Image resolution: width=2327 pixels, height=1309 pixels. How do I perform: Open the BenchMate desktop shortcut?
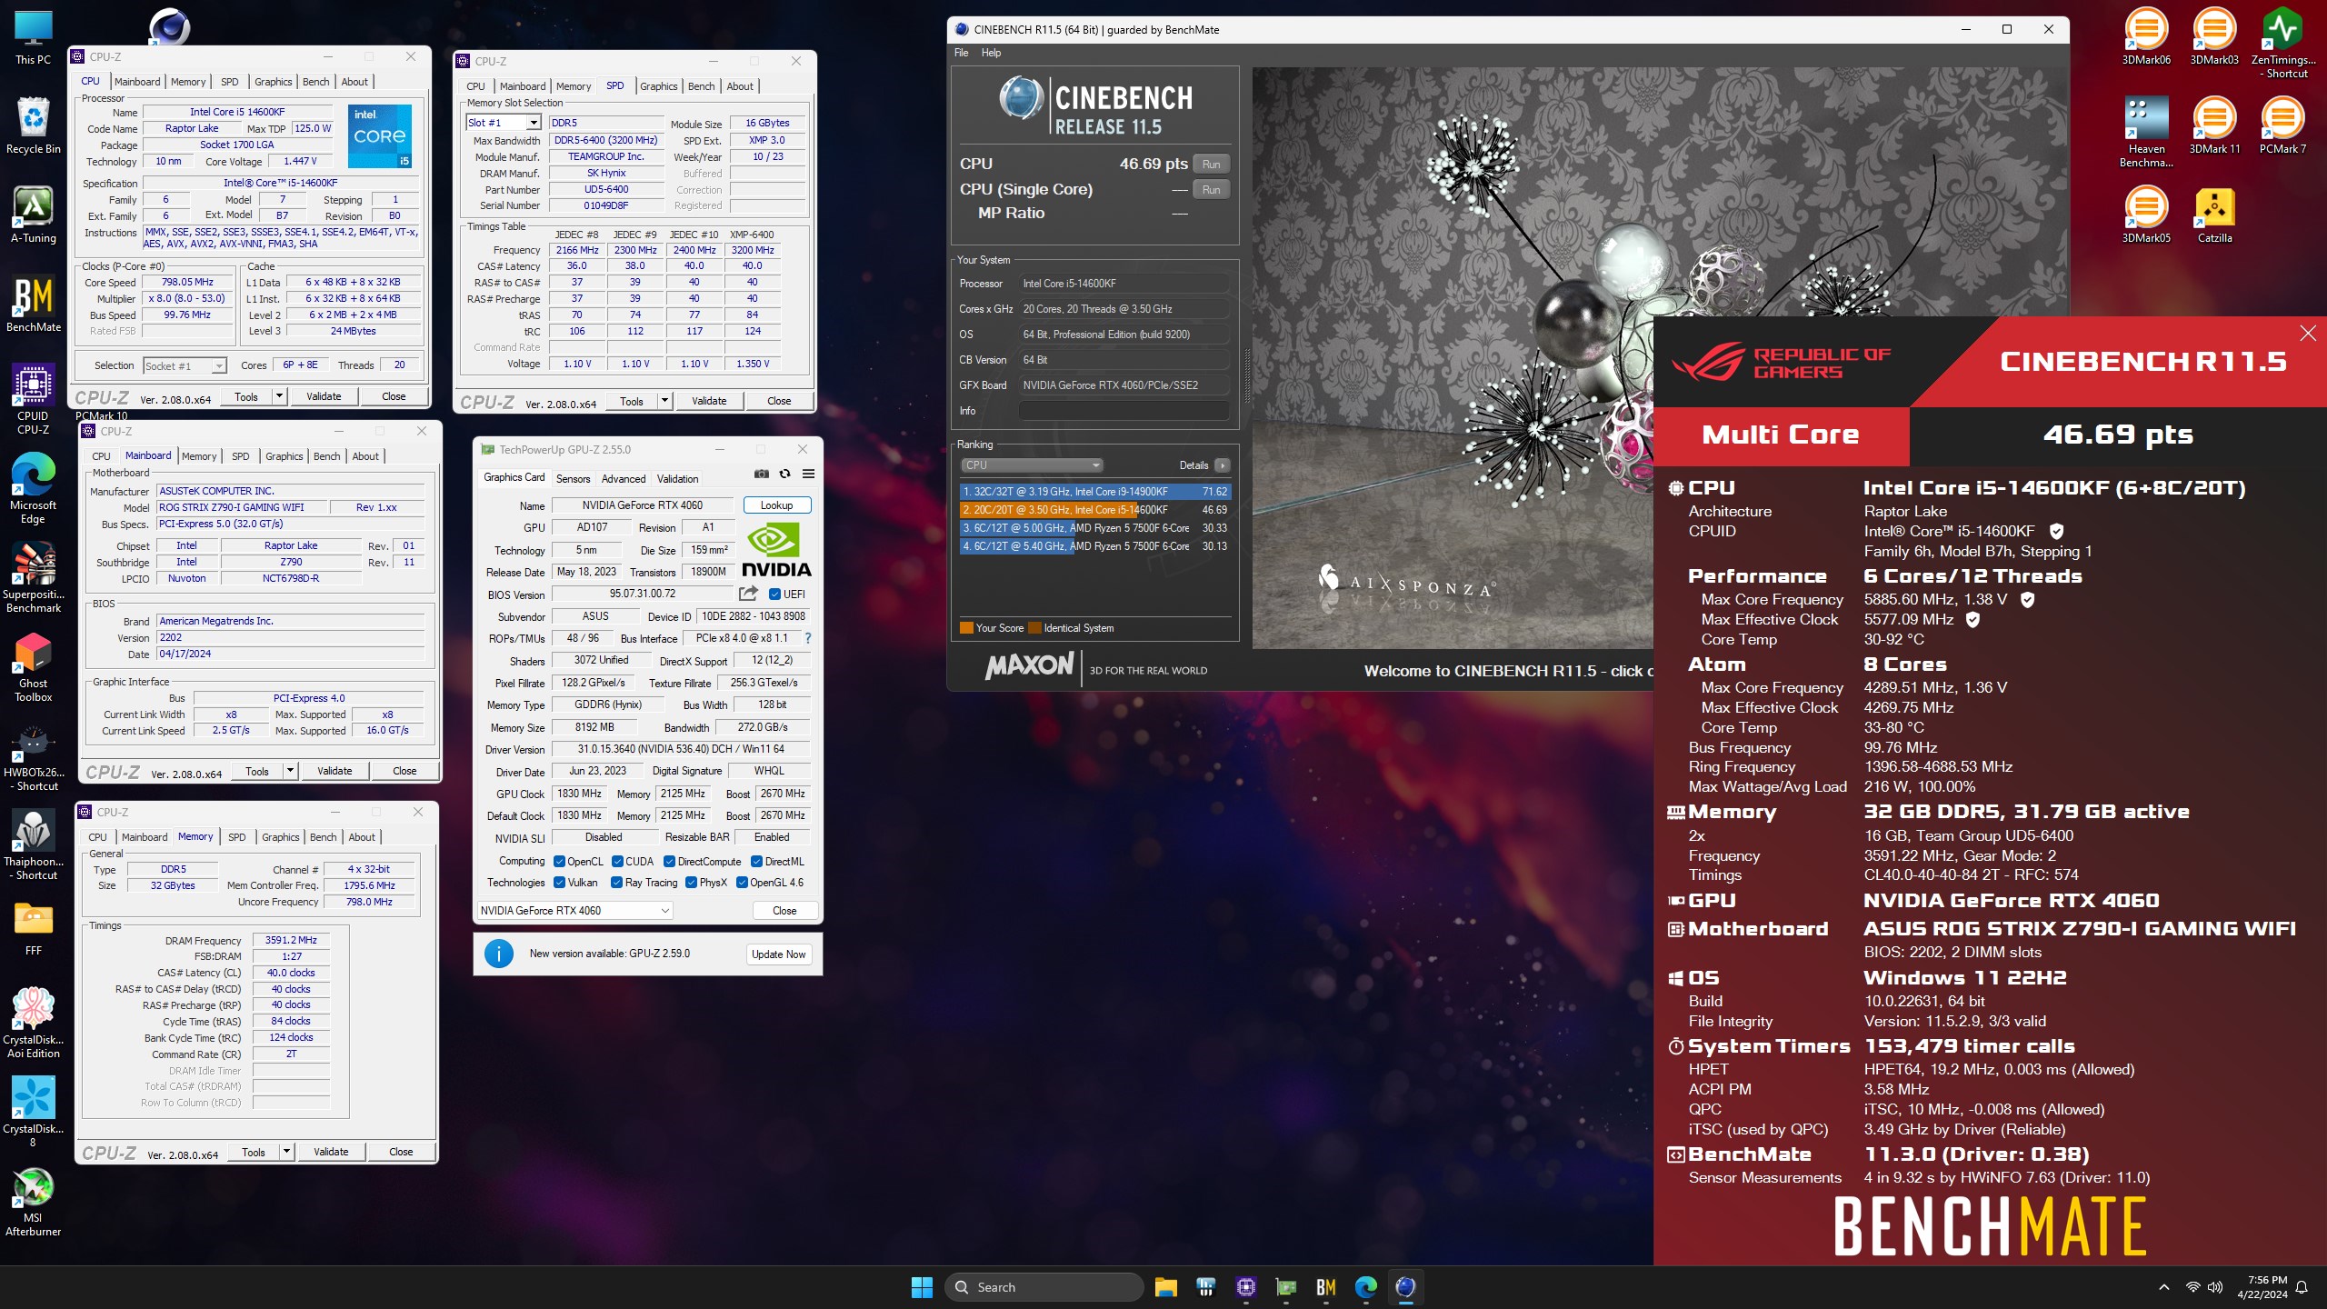coord(34,305)
